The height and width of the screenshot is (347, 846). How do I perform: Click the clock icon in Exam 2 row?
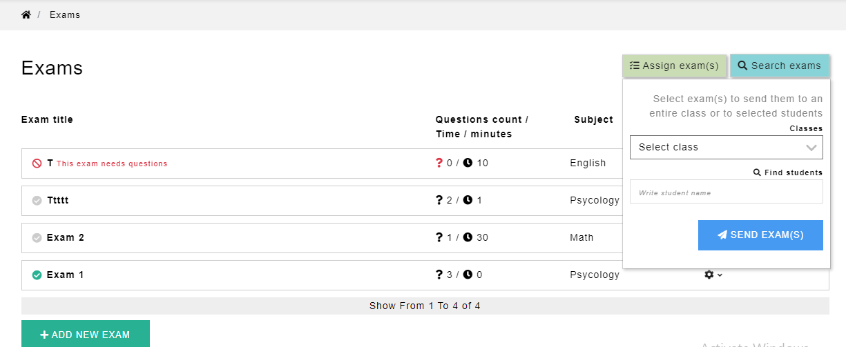tap(468, 238)
